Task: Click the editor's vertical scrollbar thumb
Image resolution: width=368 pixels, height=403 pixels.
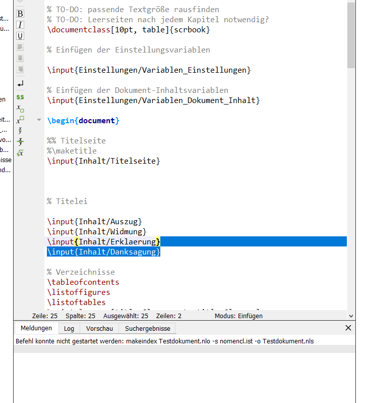Action: tap(351, 35)
